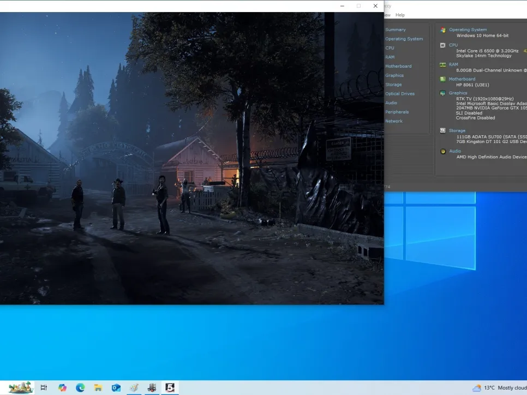The image size is (527, 395).
Task: Click the 'SLI Disabled' text
Action: coord(469,113)
